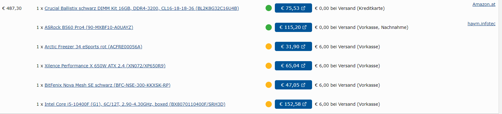Open external link icon on € 152,58 button
This screenshot has height=114, width=502.
pyautogui.click(x=305, y=104)
